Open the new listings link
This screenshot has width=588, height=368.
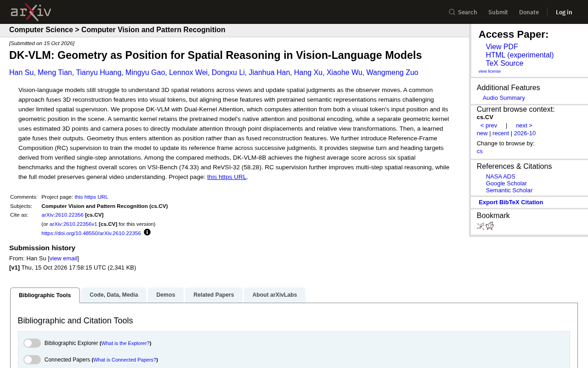(482, 133)
